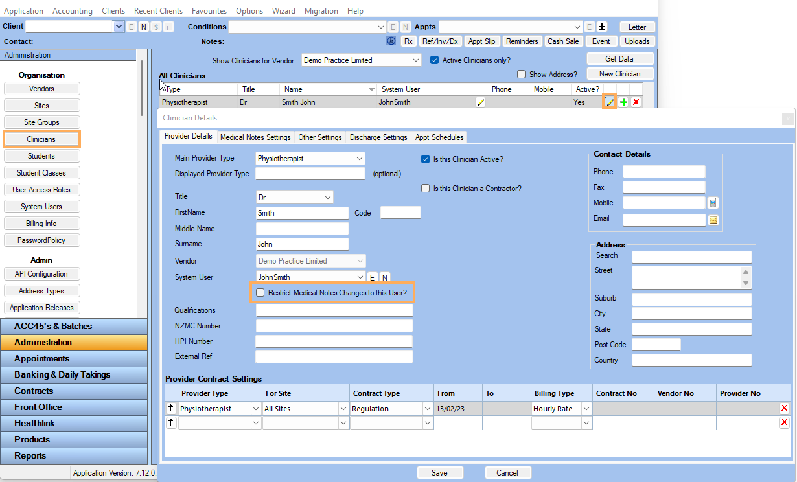Switch to the Medical Notes Settings tab
797x482 pixels.
[255, 137]
